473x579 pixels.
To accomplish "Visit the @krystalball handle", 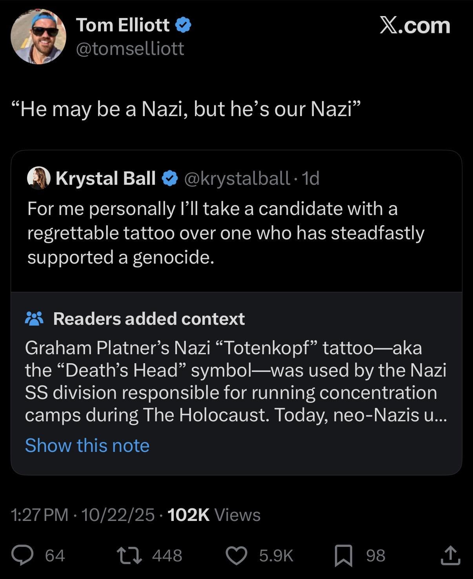I will click(x=236, y=178).
